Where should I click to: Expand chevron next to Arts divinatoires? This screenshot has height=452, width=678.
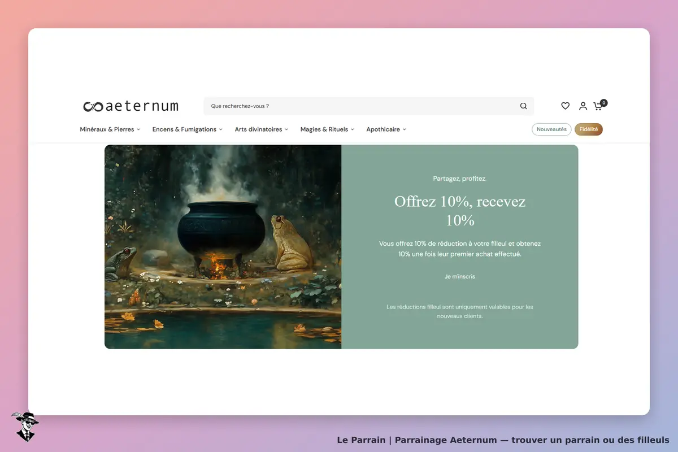(286, 129)
